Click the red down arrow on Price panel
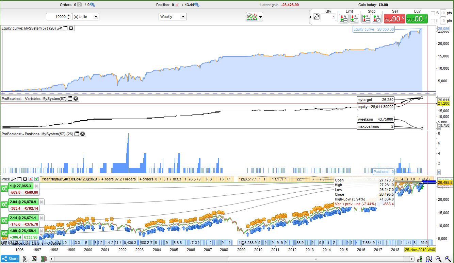This screenshot has height=263, width=454. pyautogui.click(x=31, y=179)
